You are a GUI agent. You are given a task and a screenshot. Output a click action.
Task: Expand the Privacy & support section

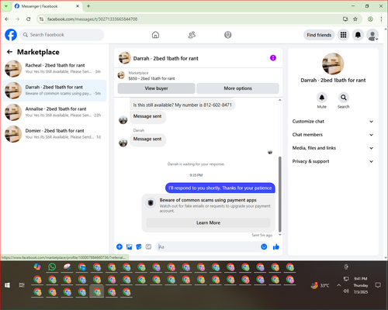(333, 161)
